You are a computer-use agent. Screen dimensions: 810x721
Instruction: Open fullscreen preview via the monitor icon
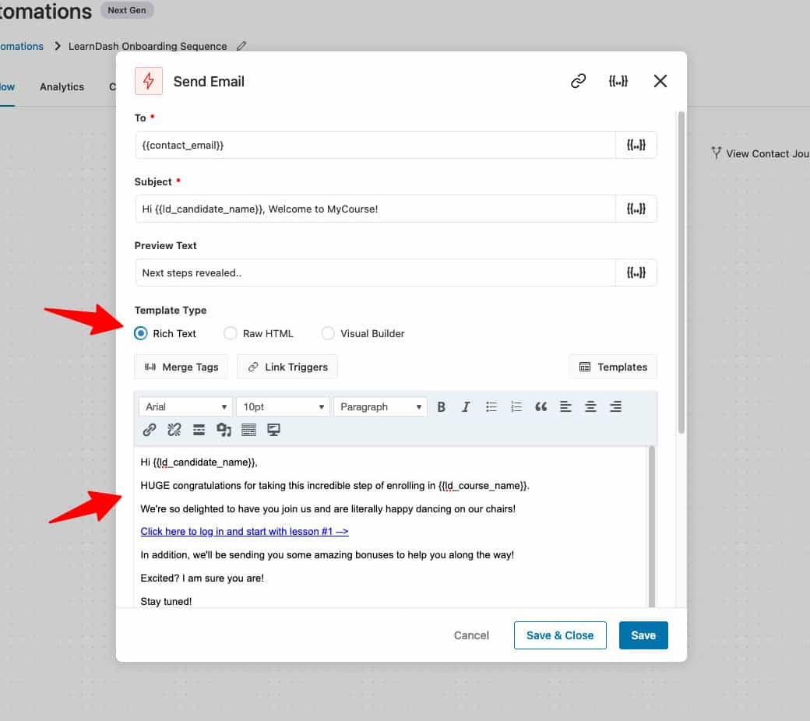pyautogui.click(x=273, y=429)
